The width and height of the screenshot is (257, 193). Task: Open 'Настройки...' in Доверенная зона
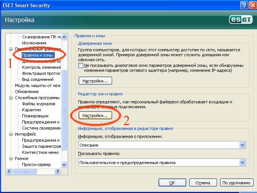95,81
